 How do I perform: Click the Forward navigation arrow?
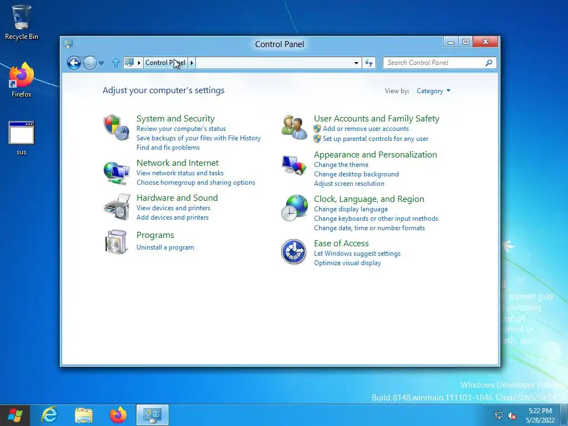(x=90, y=63)
